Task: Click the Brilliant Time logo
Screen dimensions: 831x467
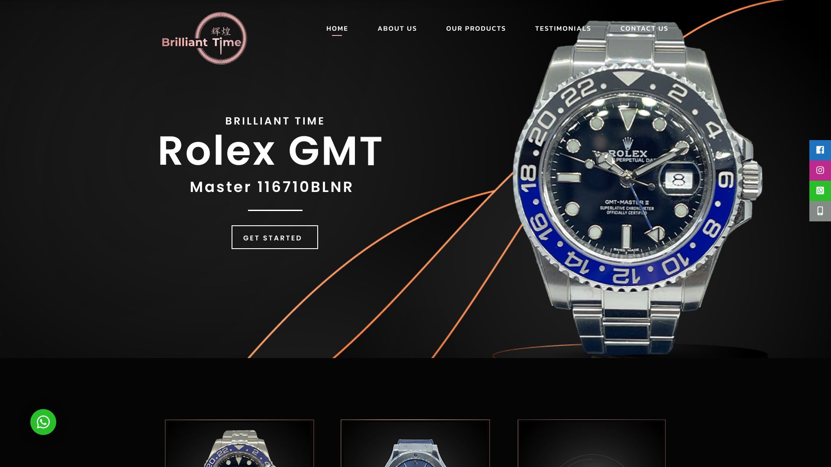Action: (x=204, y=38)
